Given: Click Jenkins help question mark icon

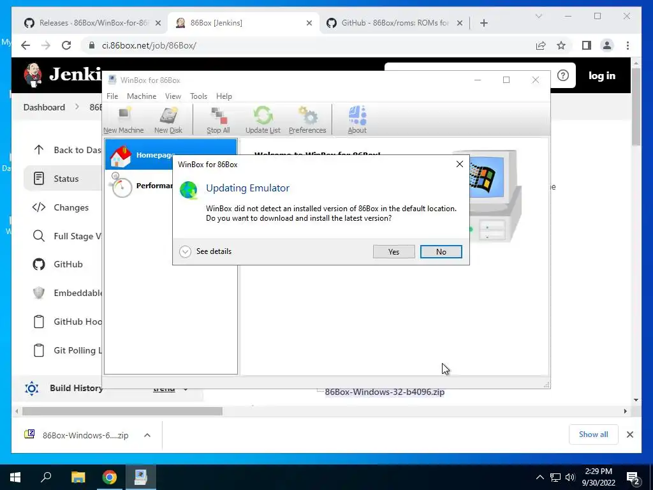Looking at the screenshot, I should click(562, 75).
